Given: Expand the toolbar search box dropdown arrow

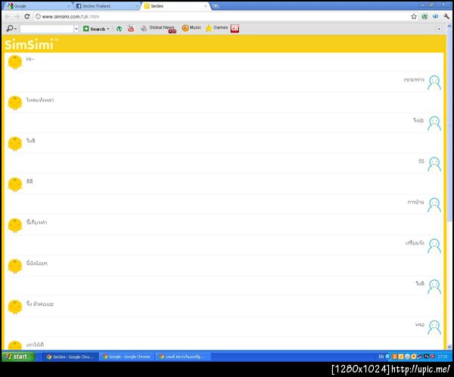Looking at the screenshot, I should pyautogui.click(x=76, y=29).
